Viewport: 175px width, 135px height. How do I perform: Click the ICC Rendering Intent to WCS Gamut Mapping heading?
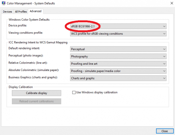pos(38,42)
